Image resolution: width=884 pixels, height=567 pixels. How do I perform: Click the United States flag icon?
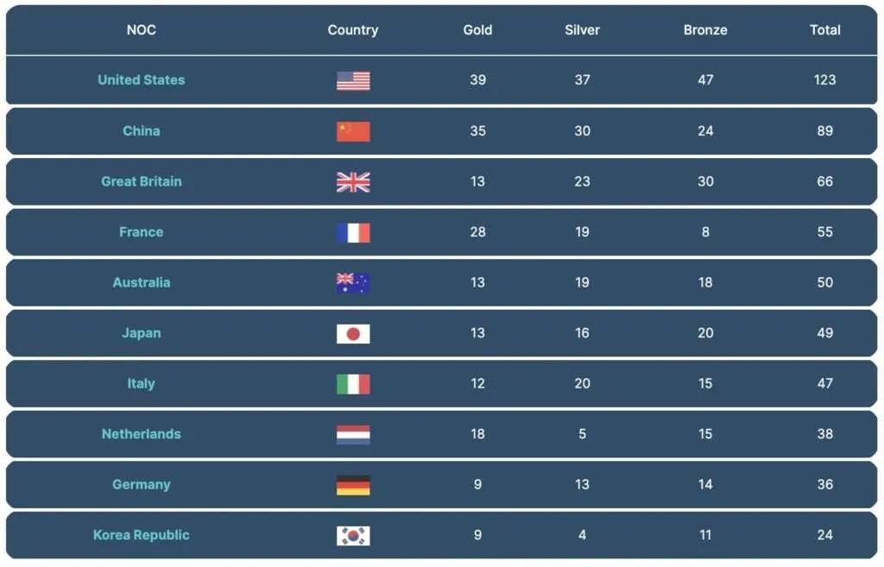coord(353,80)
